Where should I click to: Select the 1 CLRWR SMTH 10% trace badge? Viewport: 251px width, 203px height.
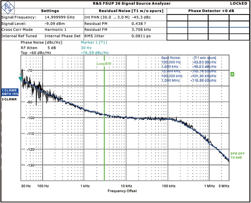(10, 92)
